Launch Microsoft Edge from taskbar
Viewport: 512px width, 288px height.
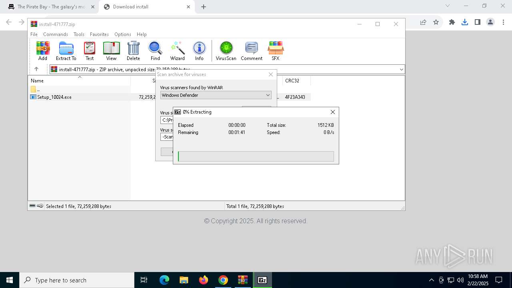(x=164, y=280)
